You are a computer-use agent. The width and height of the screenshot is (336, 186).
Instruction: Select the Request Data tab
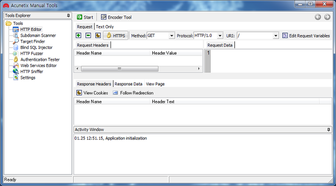coord(220,45)
